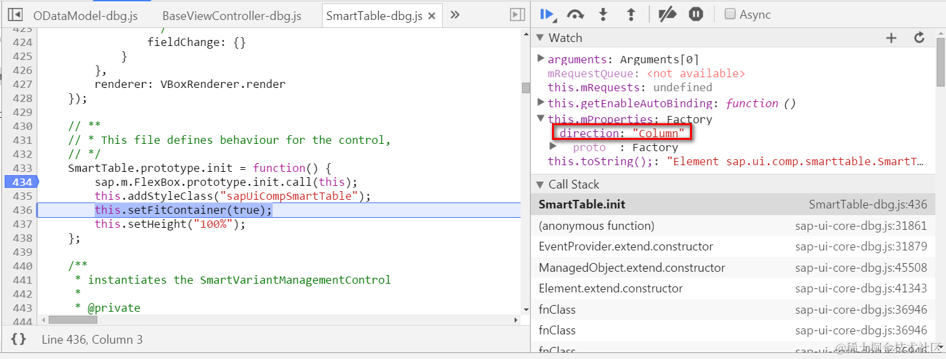The height and width of the screenshot is (359, 946).
Task: Click the this.setHeight("100%") code line
Action: [x=170, y=224]
